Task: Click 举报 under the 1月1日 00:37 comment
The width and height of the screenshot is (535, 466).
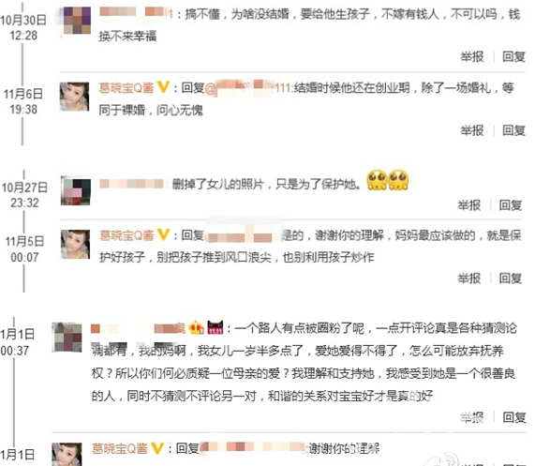Action: coord(472,417)
